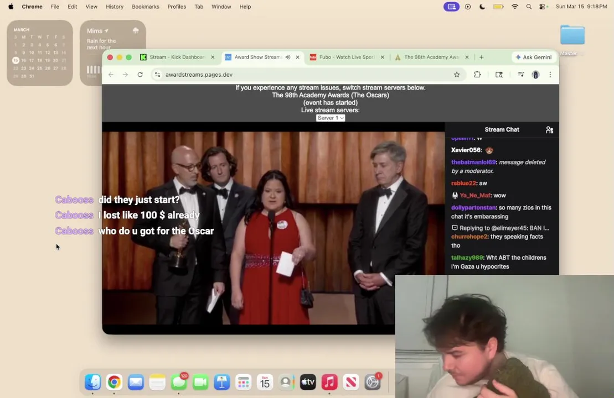Open Chrome's three-dot menu
The image size is (614, 398).
550,75
